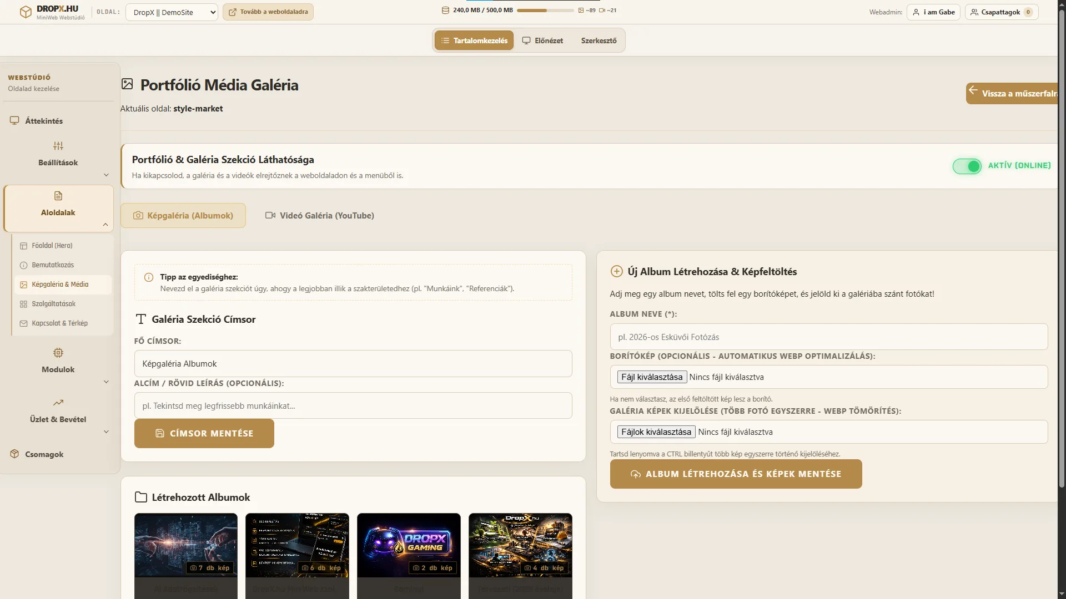The height and width of the screenshot is (599, 1066).
Task: Click Fájl kiválasztása for cover image
Action: [x=652, y=377]
